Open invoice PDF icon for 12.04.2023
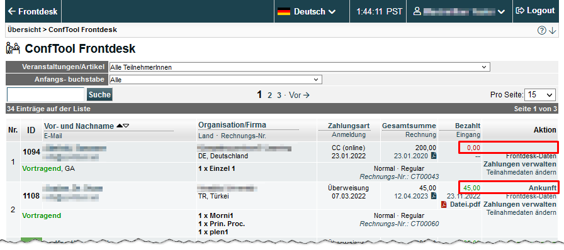Viewport: 564px width, 250px height. 434,196
